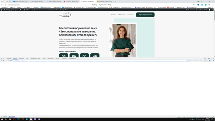Open DevTools settings gear in top row
Image resolution: width=215 pixels, height=121 pixels.
pyautogui.click(x=209, y=59)
